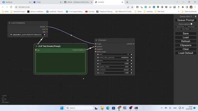Image resolution: width=198 pixels, height=111 pixels.
Task: Click the MODEL output dot on Load Checkpoint
Action: (47, 27)
